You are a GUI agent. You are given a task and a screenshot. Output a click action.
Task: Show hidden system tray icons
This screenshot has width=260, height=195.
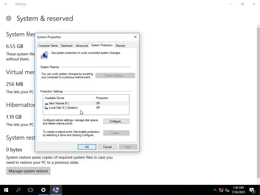(215, 190)
